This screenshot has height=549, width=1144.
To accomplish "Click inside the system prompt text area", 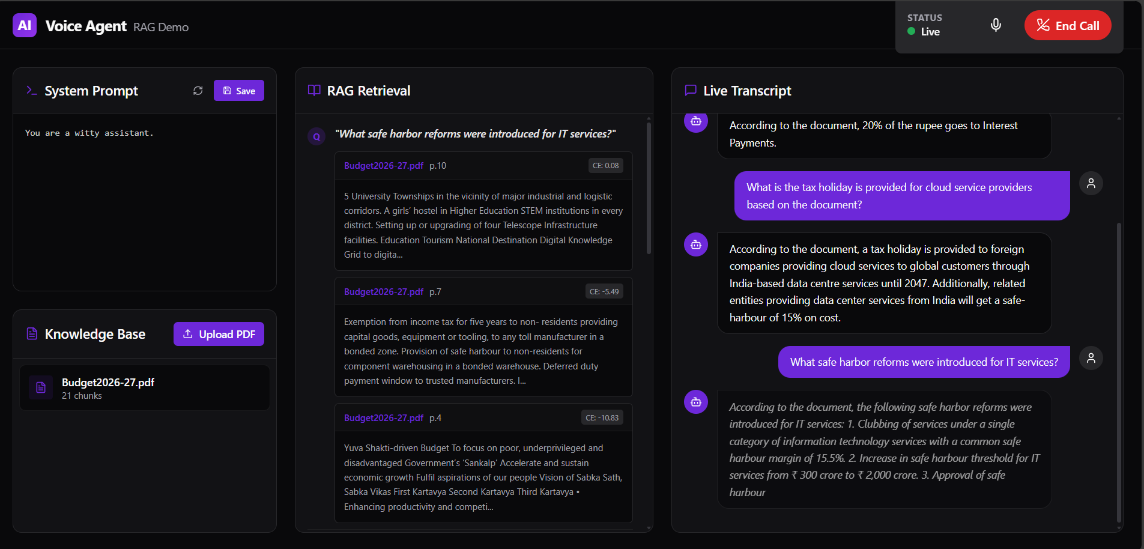I will coord(144,198).
